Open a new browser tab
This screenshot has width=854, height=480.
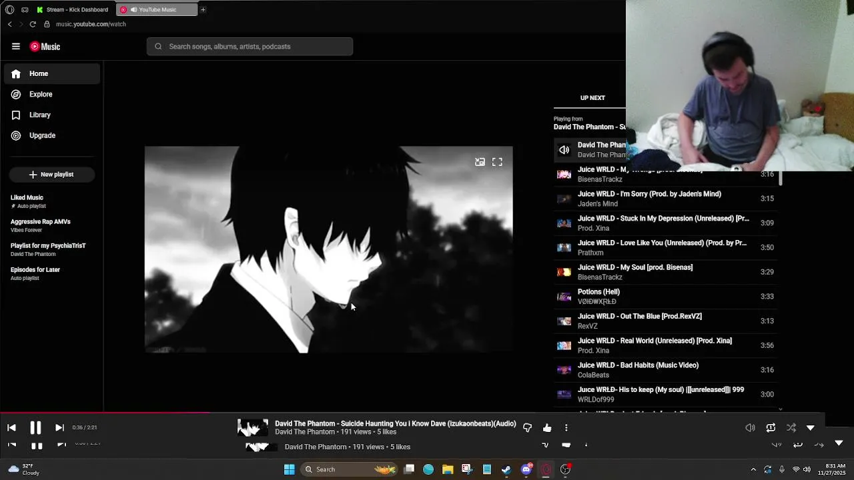pos(203,9)
